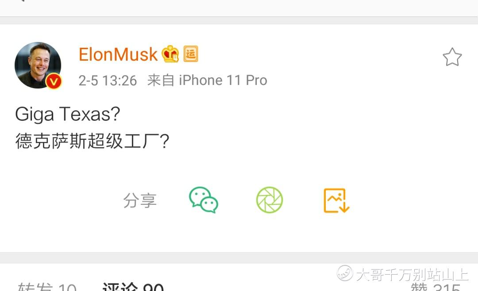This screenshot has height=291, width=478.
Task: Tap the iPhone 11 Pro source link
Action: pos(223,80)
